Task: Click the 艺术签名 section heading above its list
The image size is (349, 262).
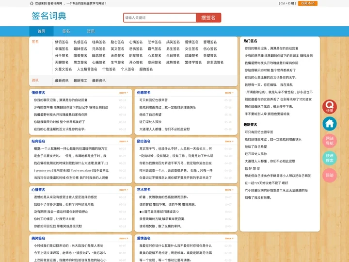Action: pos(144,190)
